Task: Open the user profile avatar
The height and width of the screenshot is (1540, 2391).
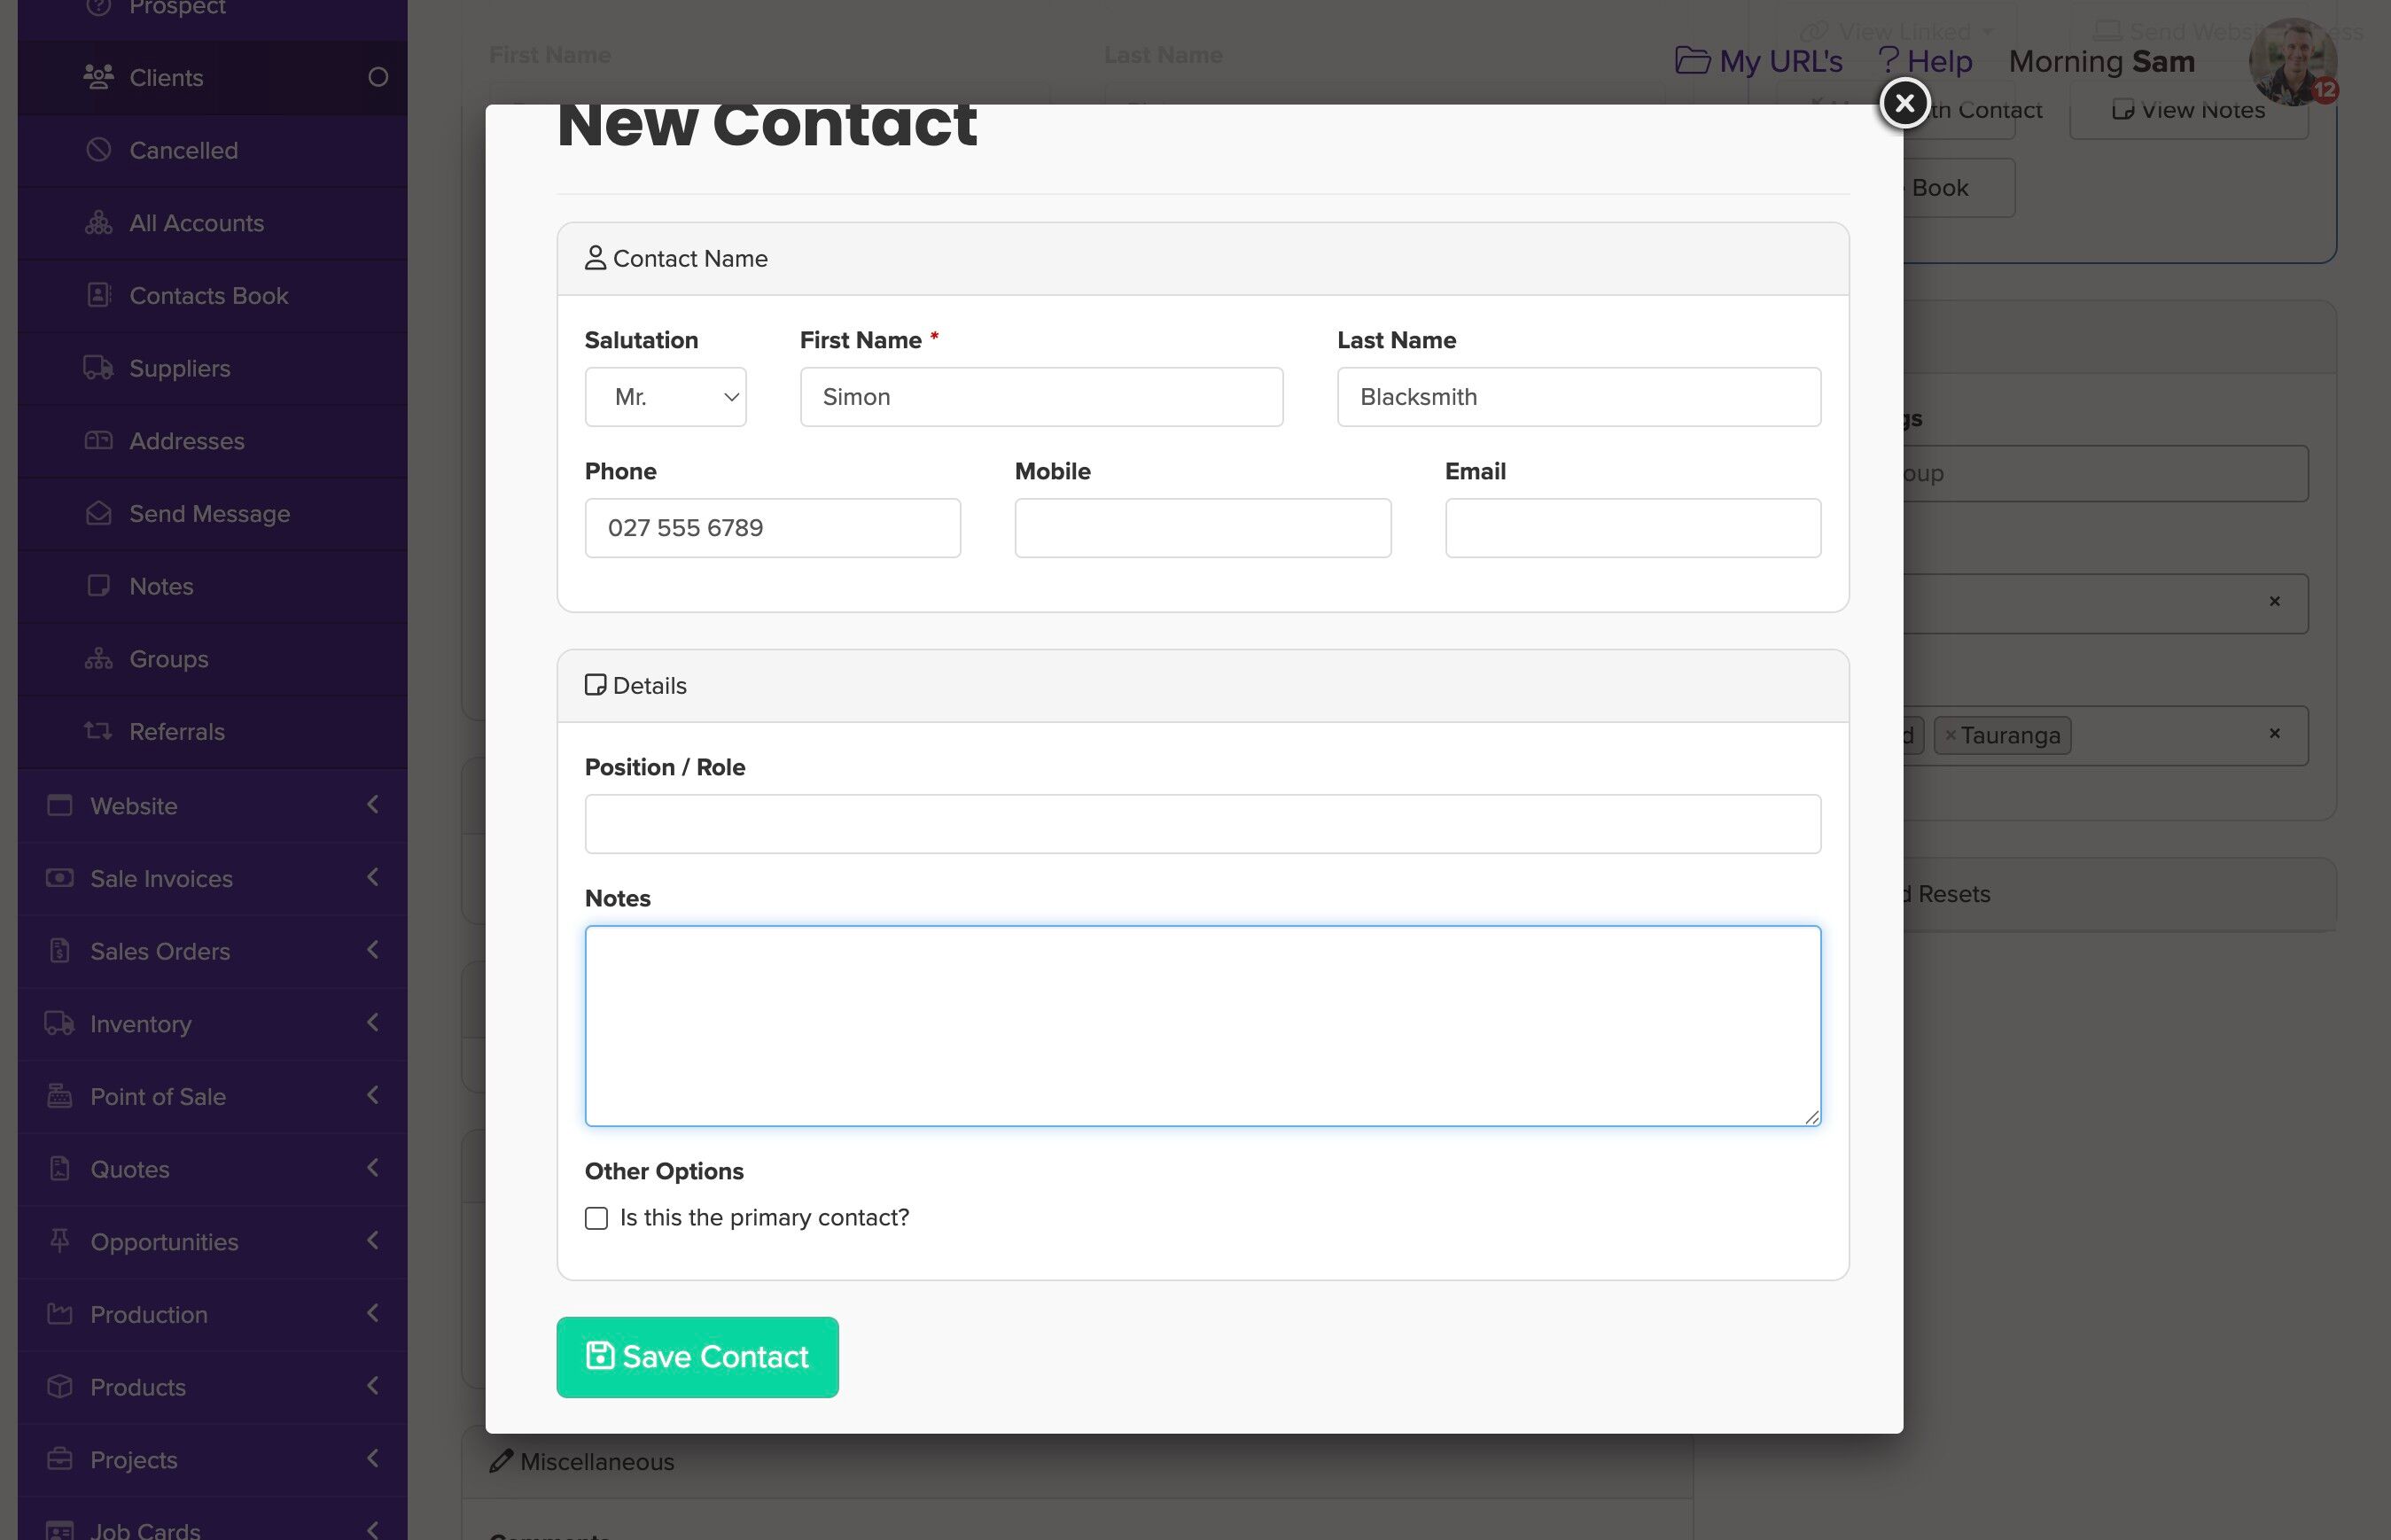Action: click(2291, 62)
